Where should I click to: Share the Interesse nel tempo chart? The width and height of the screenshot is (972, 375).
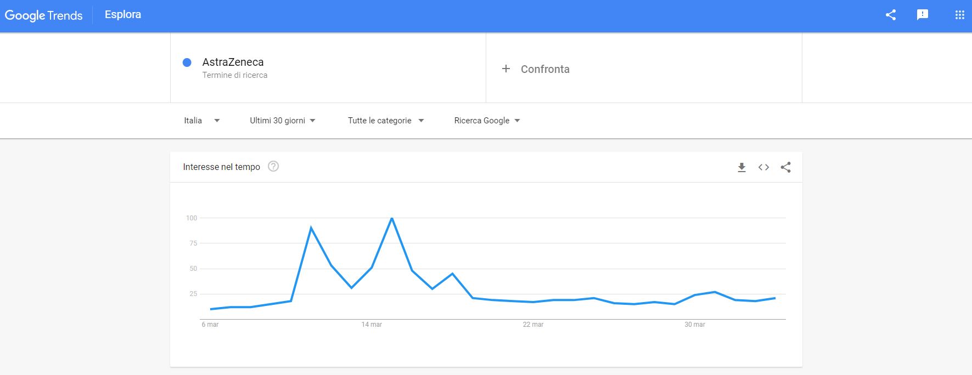tap(785, 167)
